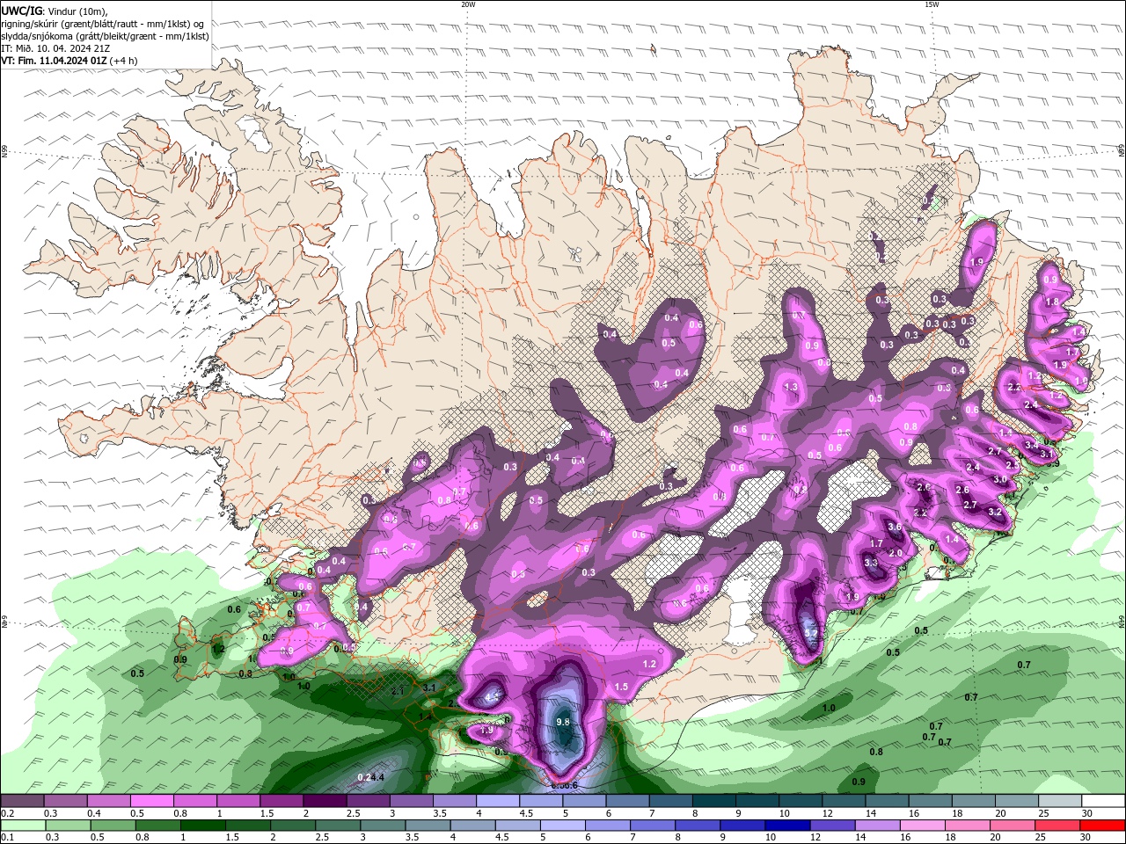Pick the darkest purple swatch labeled 2 in the upper legend

click(324, 801)
